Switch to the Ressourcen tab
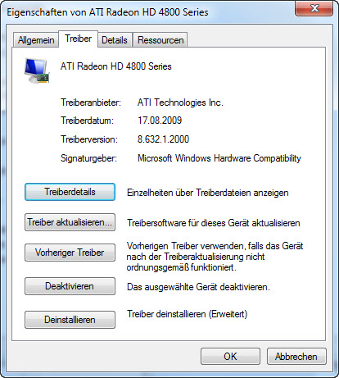 (x=160, y=40)
